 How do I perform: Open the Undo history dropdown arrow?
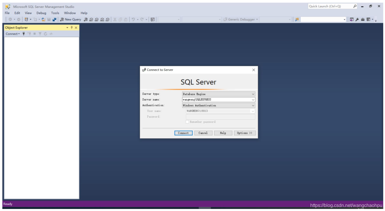click(x=137, y=19)
